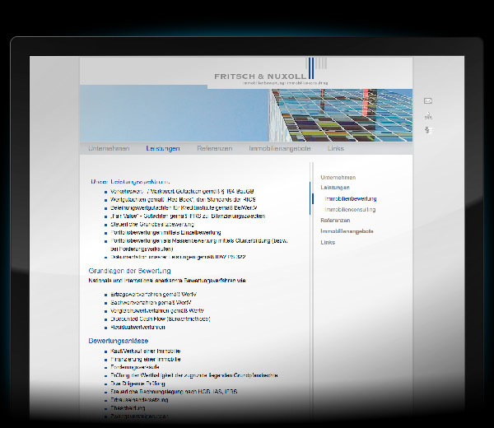Click the 'Prüfung der Werthaltigkeit' list item
This screenshot has height=428, width=494.
tap(194, 375)
